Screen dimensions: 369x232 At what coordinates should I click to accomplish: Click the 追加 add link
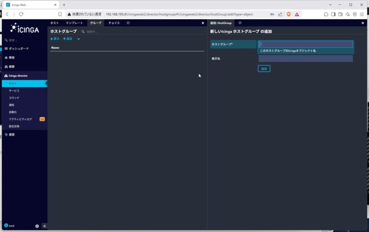point(67,39)
